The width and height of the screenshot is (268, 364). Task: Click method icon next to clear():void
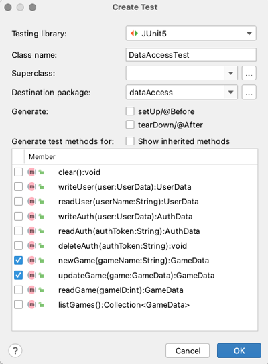point(31,172)
